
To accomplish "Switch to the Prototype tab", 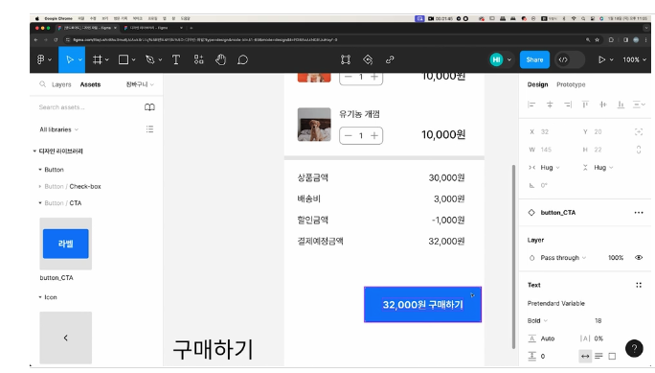I will coord(571,84).
